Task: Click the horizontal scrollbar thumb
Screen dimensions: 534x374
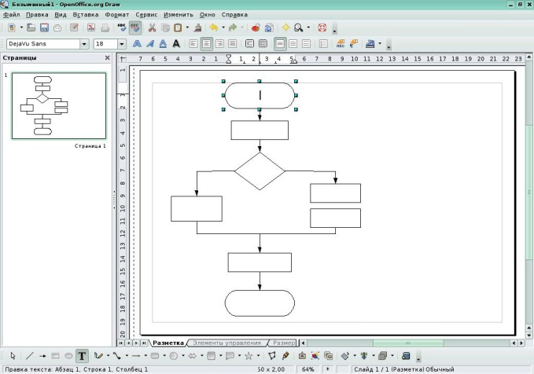Action: [408, 343]
